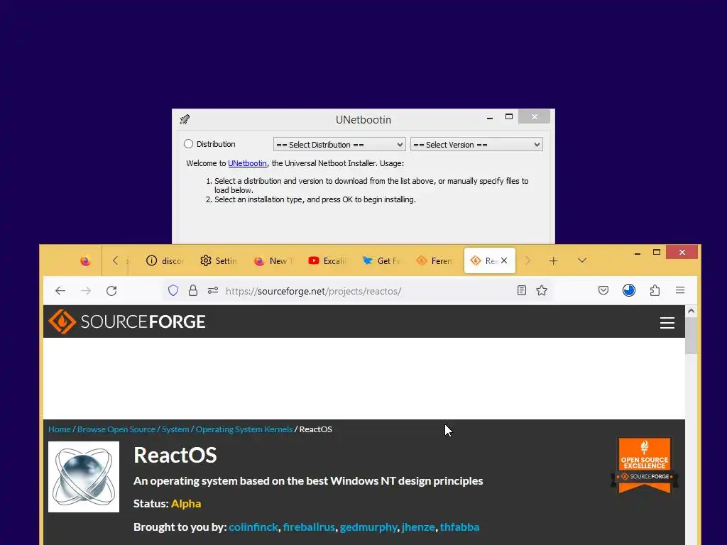This screenshot has height=545, width=727.
Task: Click the 'Alpha' status text
Action: (x=186, y=504)
